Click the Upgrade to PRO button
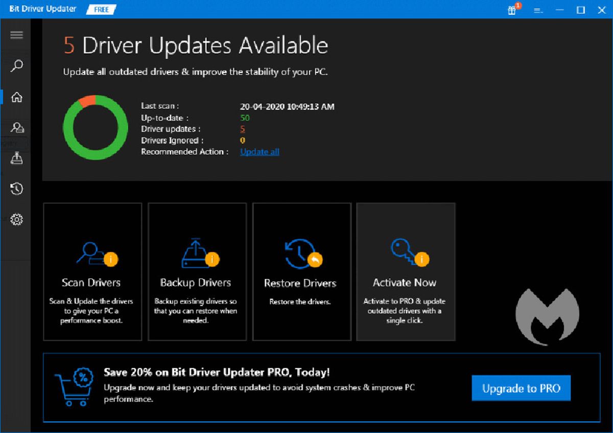Image resolution: width=613 pixels, height=433 pixels. [x=521, y=388]
